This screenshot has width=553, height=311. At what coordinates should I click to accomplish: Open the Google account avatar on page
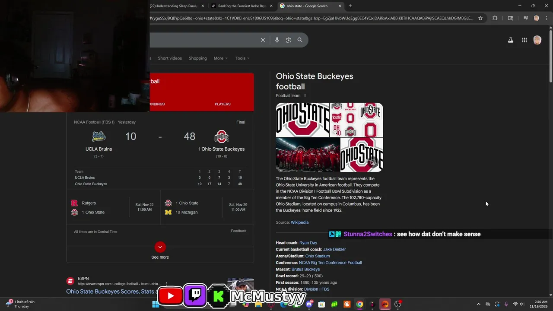click(537, 40)
